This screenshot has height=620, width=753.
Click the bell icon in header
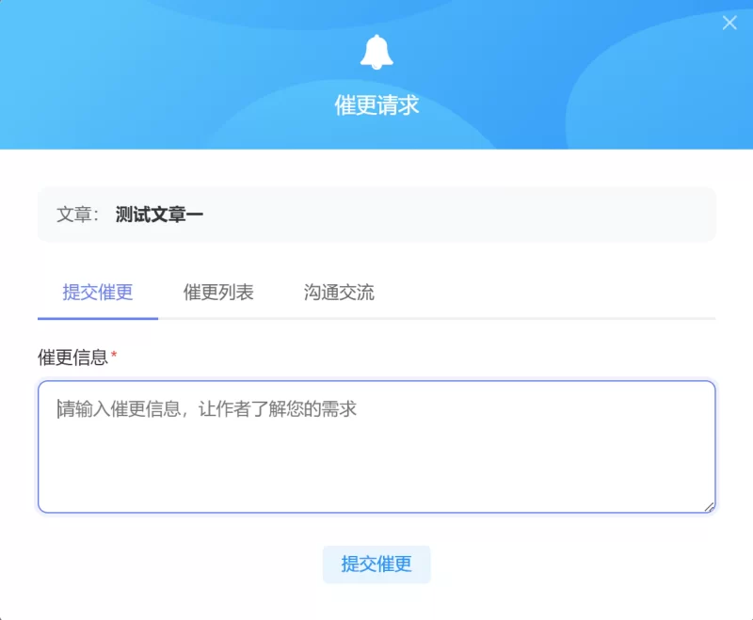pos(376,53)
